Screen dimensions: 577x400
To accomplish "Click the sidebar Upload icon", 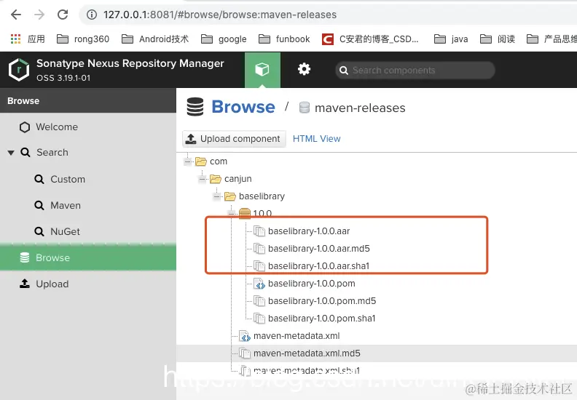I will [x=25, y=284].
